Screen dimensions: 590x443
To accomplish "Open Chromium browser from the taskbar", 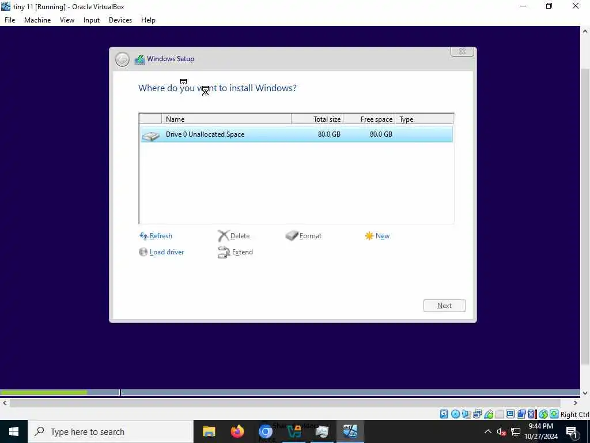I will [x=265, y=431].
